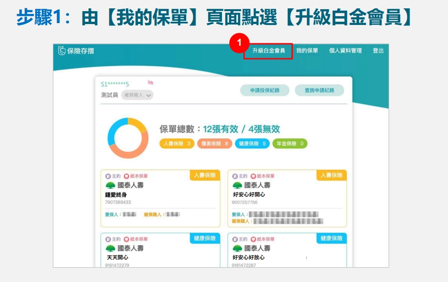This screenshot has width=448, height=282.
Task: Click the donut chart of policy totals
Action: [128, 138]
